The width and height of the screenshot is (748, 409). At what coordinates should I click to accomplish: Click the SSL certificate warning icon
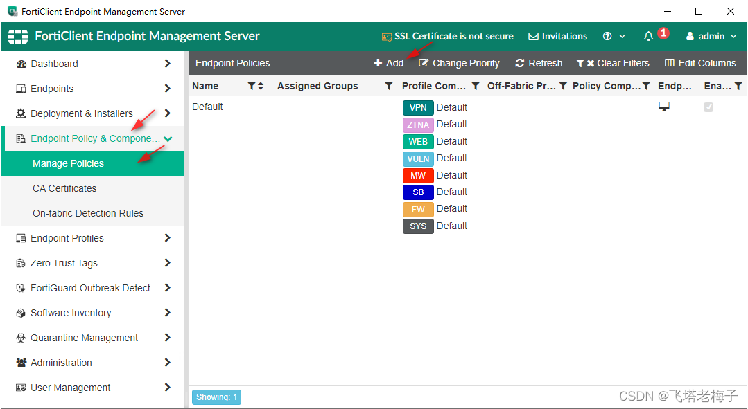(x=387, y=37)
